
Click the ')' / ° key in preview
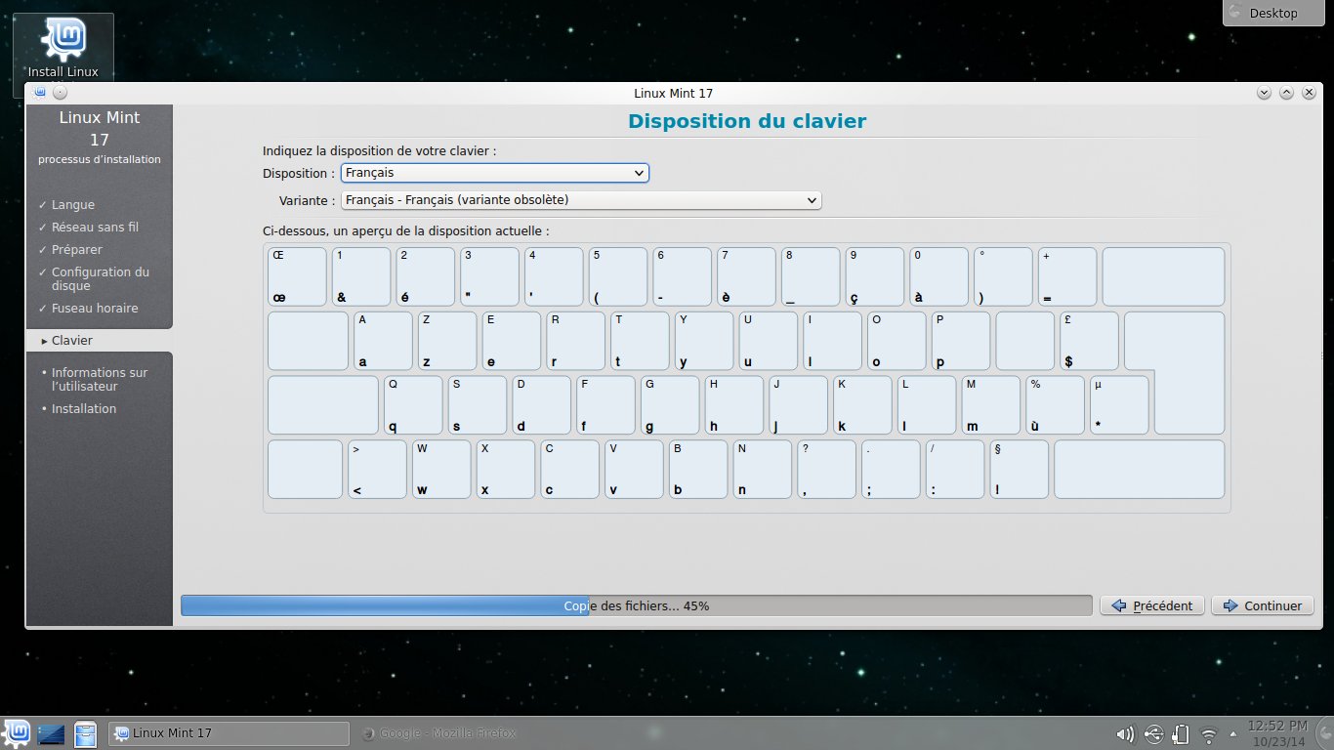pos(1003,276)
